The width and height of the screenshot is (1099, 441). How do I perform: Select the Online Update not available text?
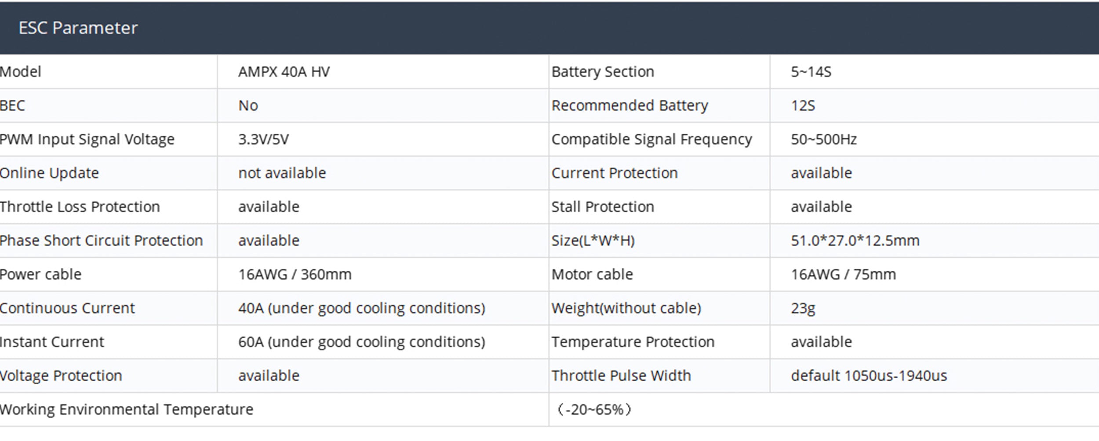282,173
